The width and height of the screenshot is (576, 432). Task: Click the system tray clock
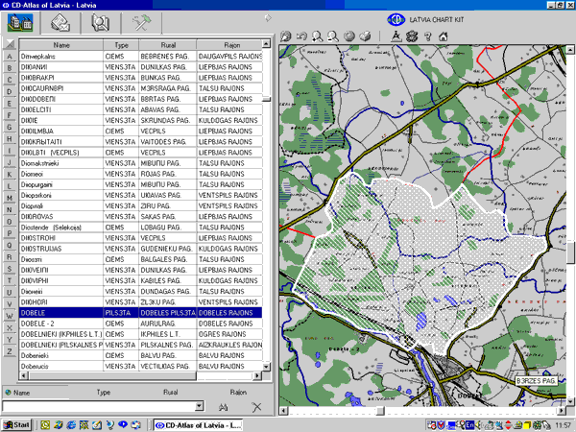coord(564,425)
